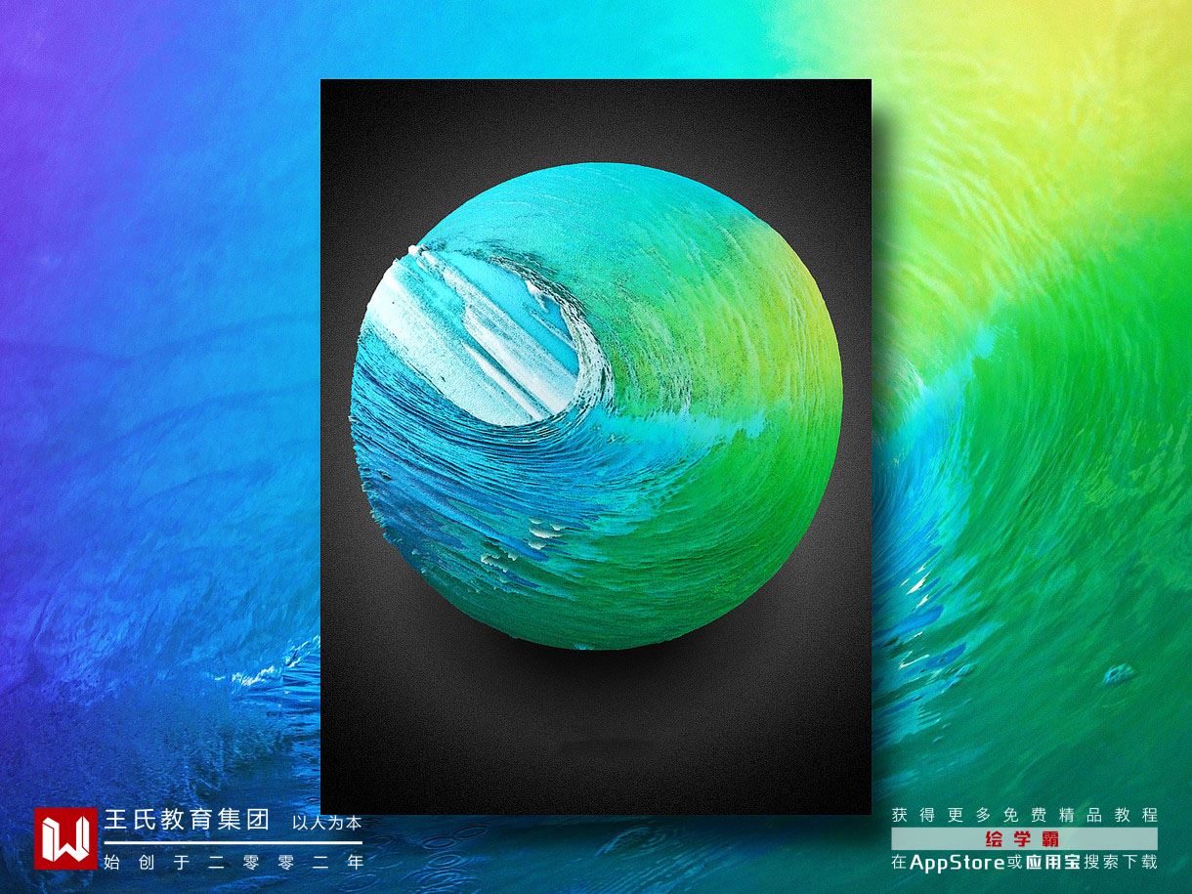Screen dimensions: 1192x894
Task: Click the red "绘学霸" label bar
Action: (x=1024, y=838)
